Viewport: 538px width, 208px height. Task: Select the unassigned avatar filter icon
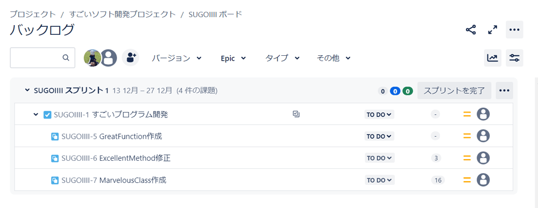[x=109, y=58]
